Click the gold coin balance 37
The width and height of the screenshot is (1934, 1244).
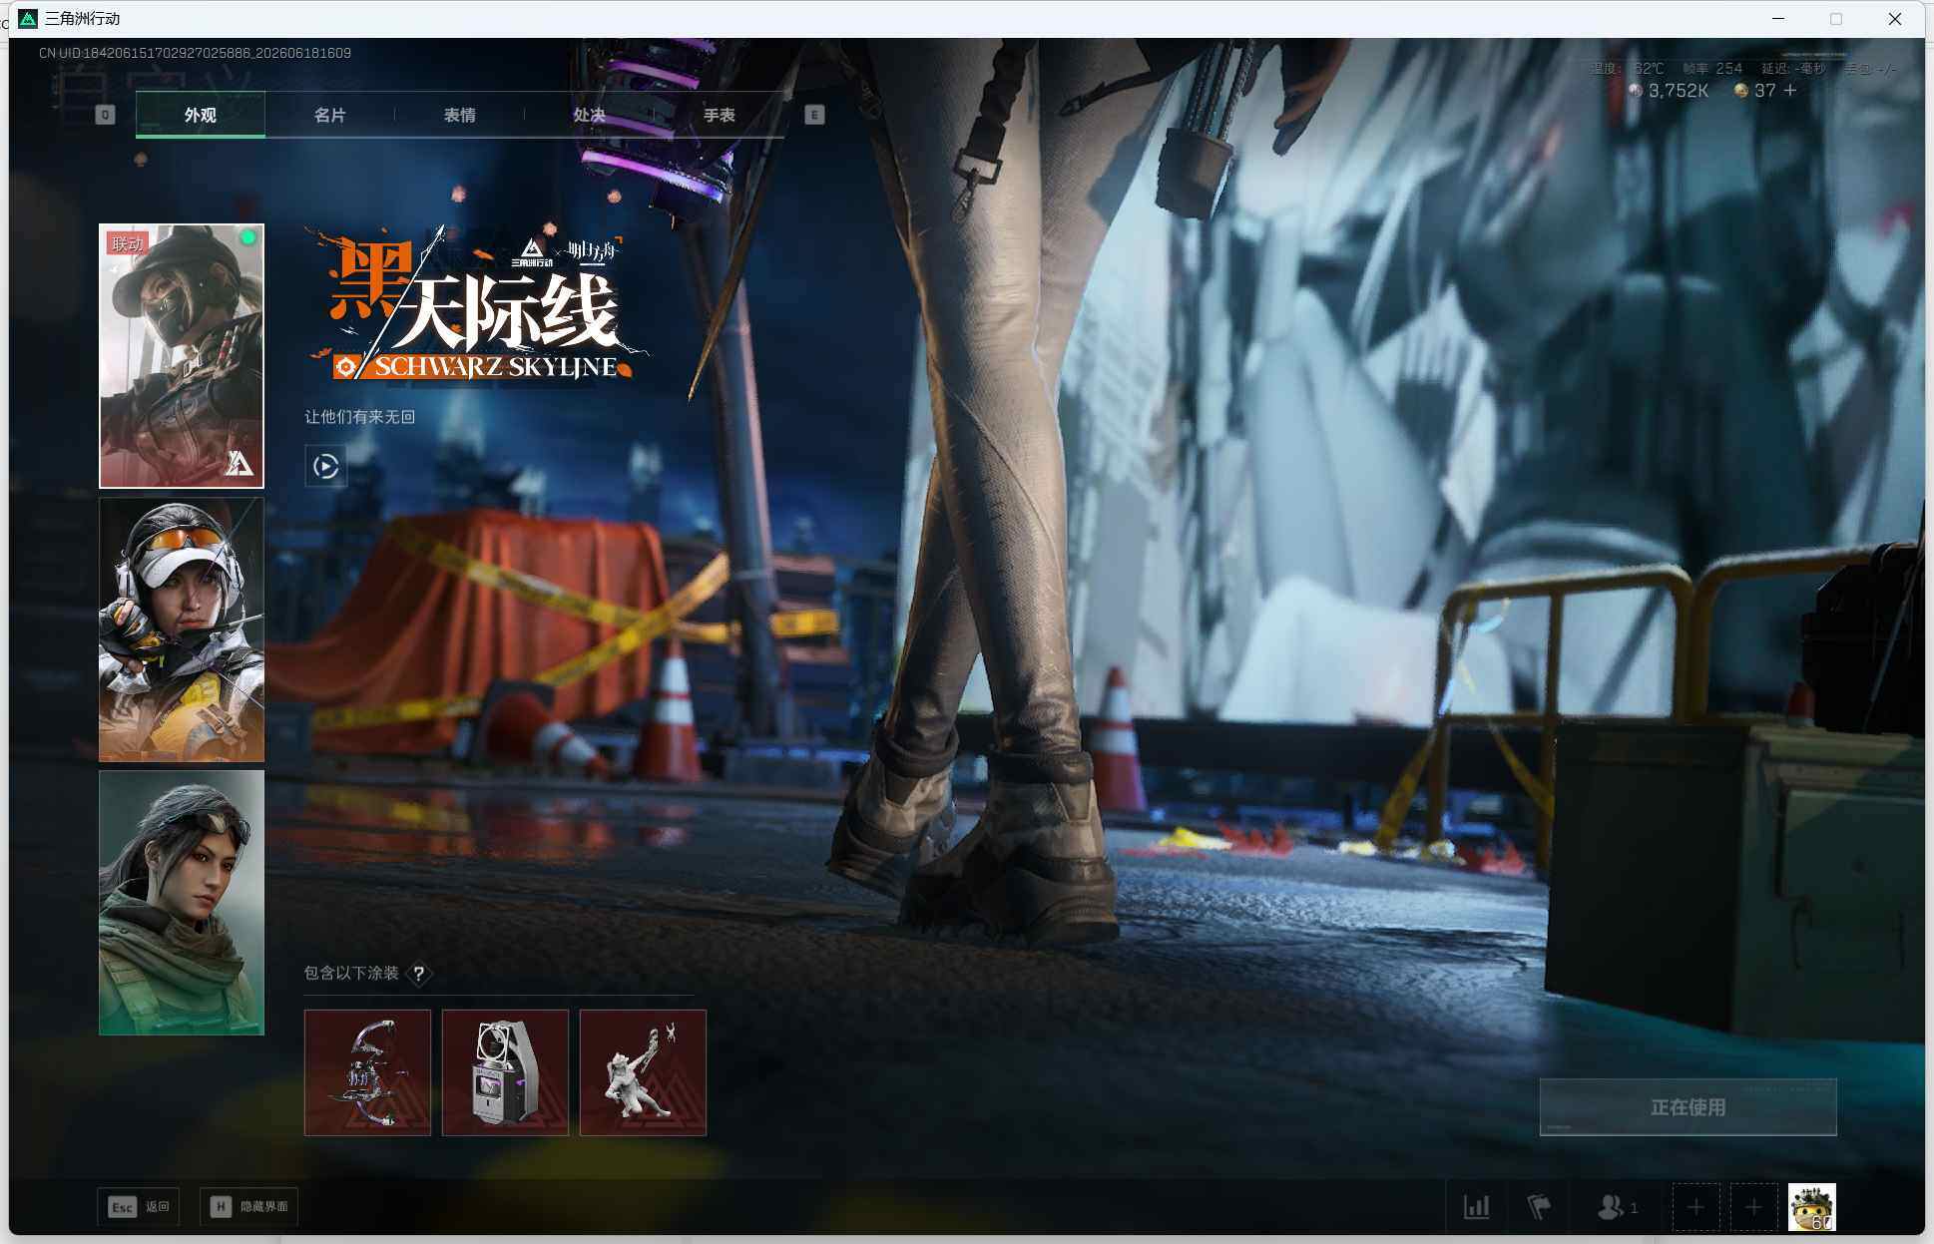pyautogui.click(x=1755, y=91)
